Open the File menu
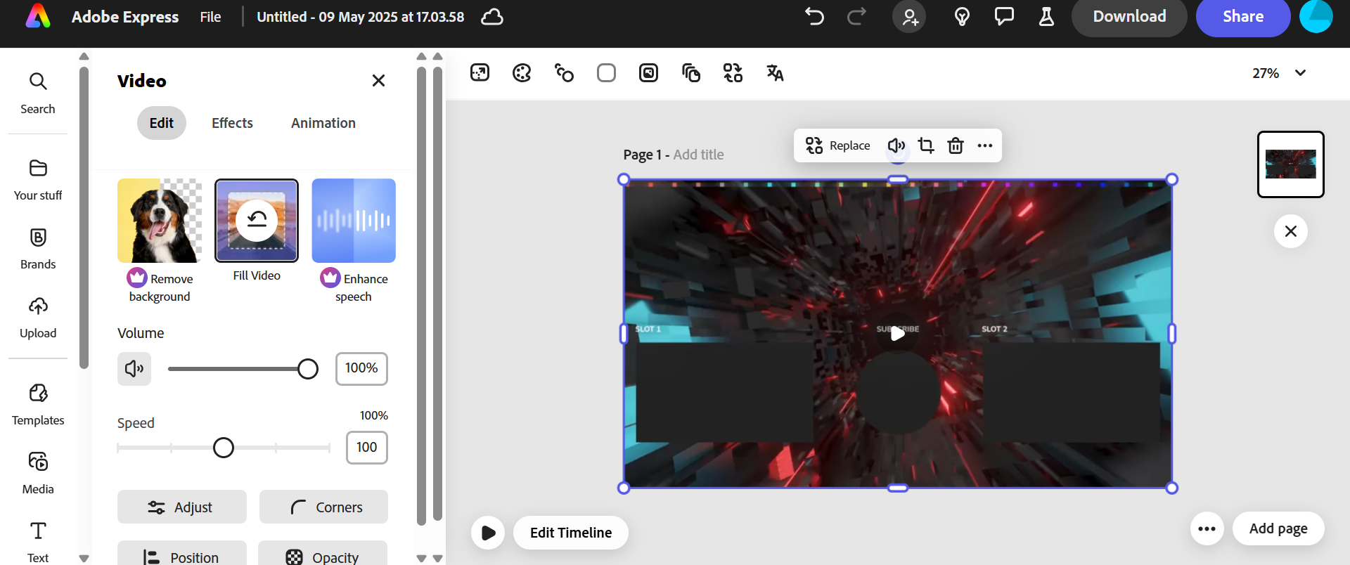1350x565 pixels. tap(210, 17)
